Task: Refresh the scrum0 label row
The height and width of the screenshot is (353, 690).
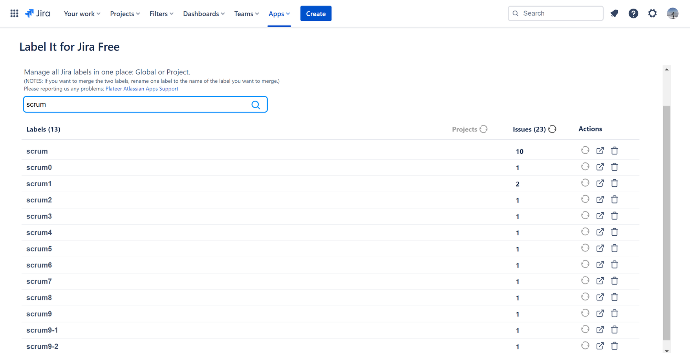Action: [585, 167]
